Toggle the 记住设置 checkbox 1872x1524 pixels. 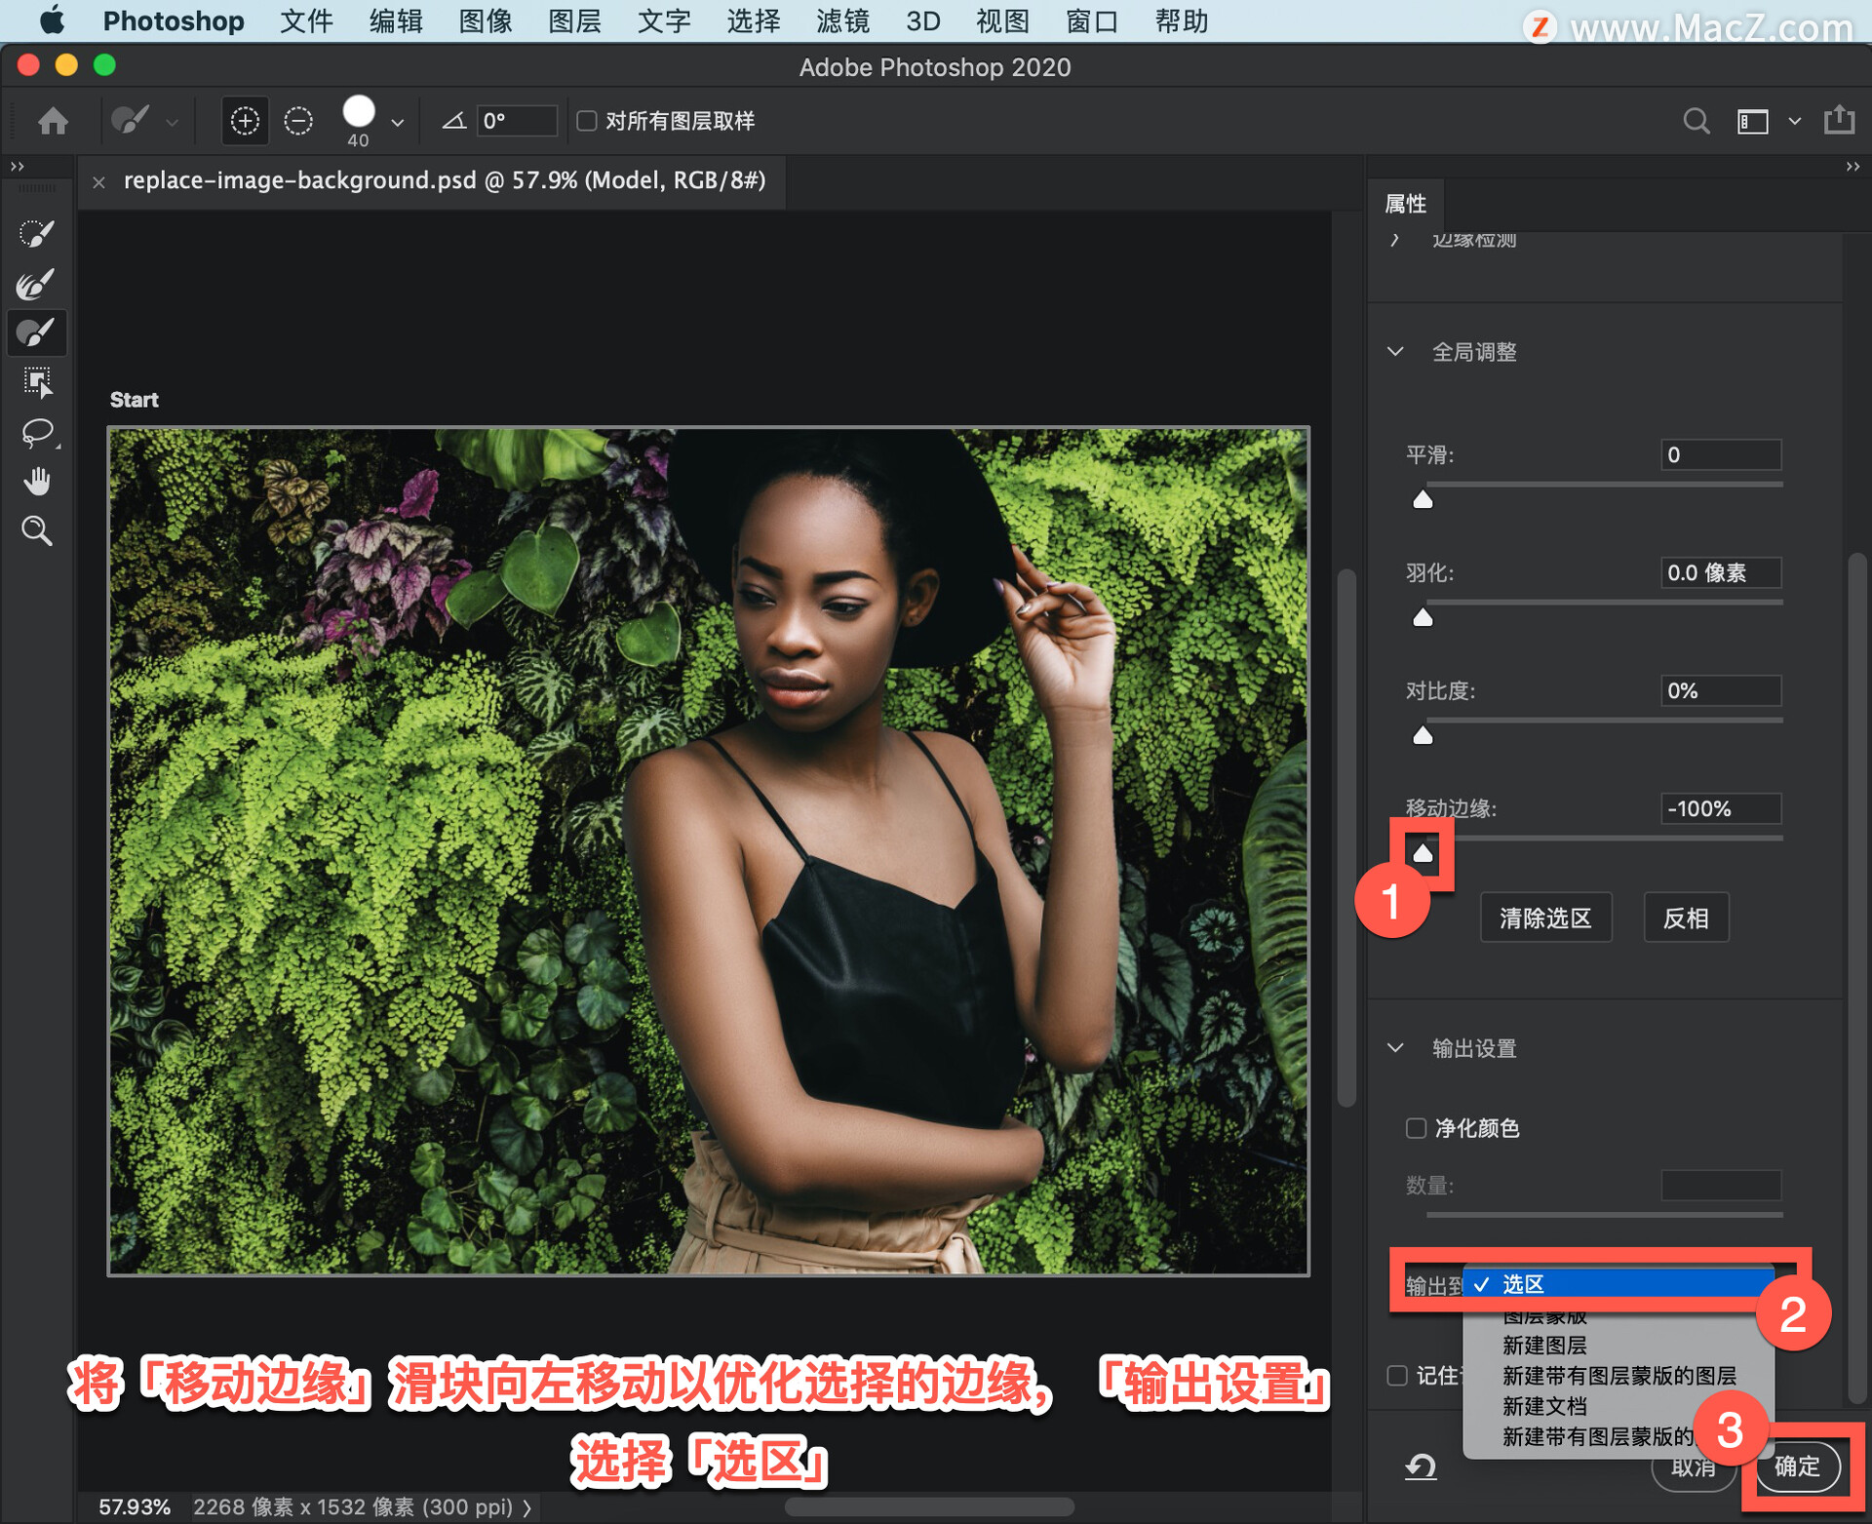[x=1397, y=1375]
